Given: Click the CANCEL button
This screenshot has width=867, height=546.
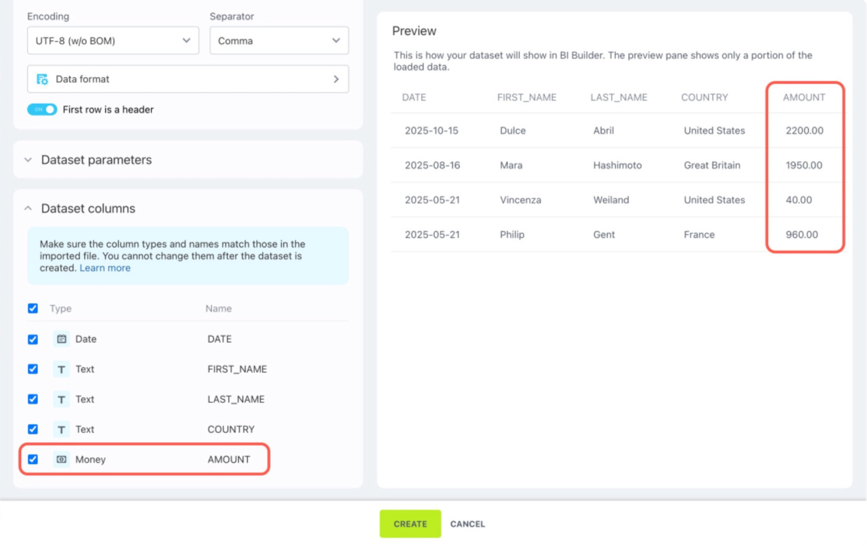Looking at the screenshot, I should (467, 524).
